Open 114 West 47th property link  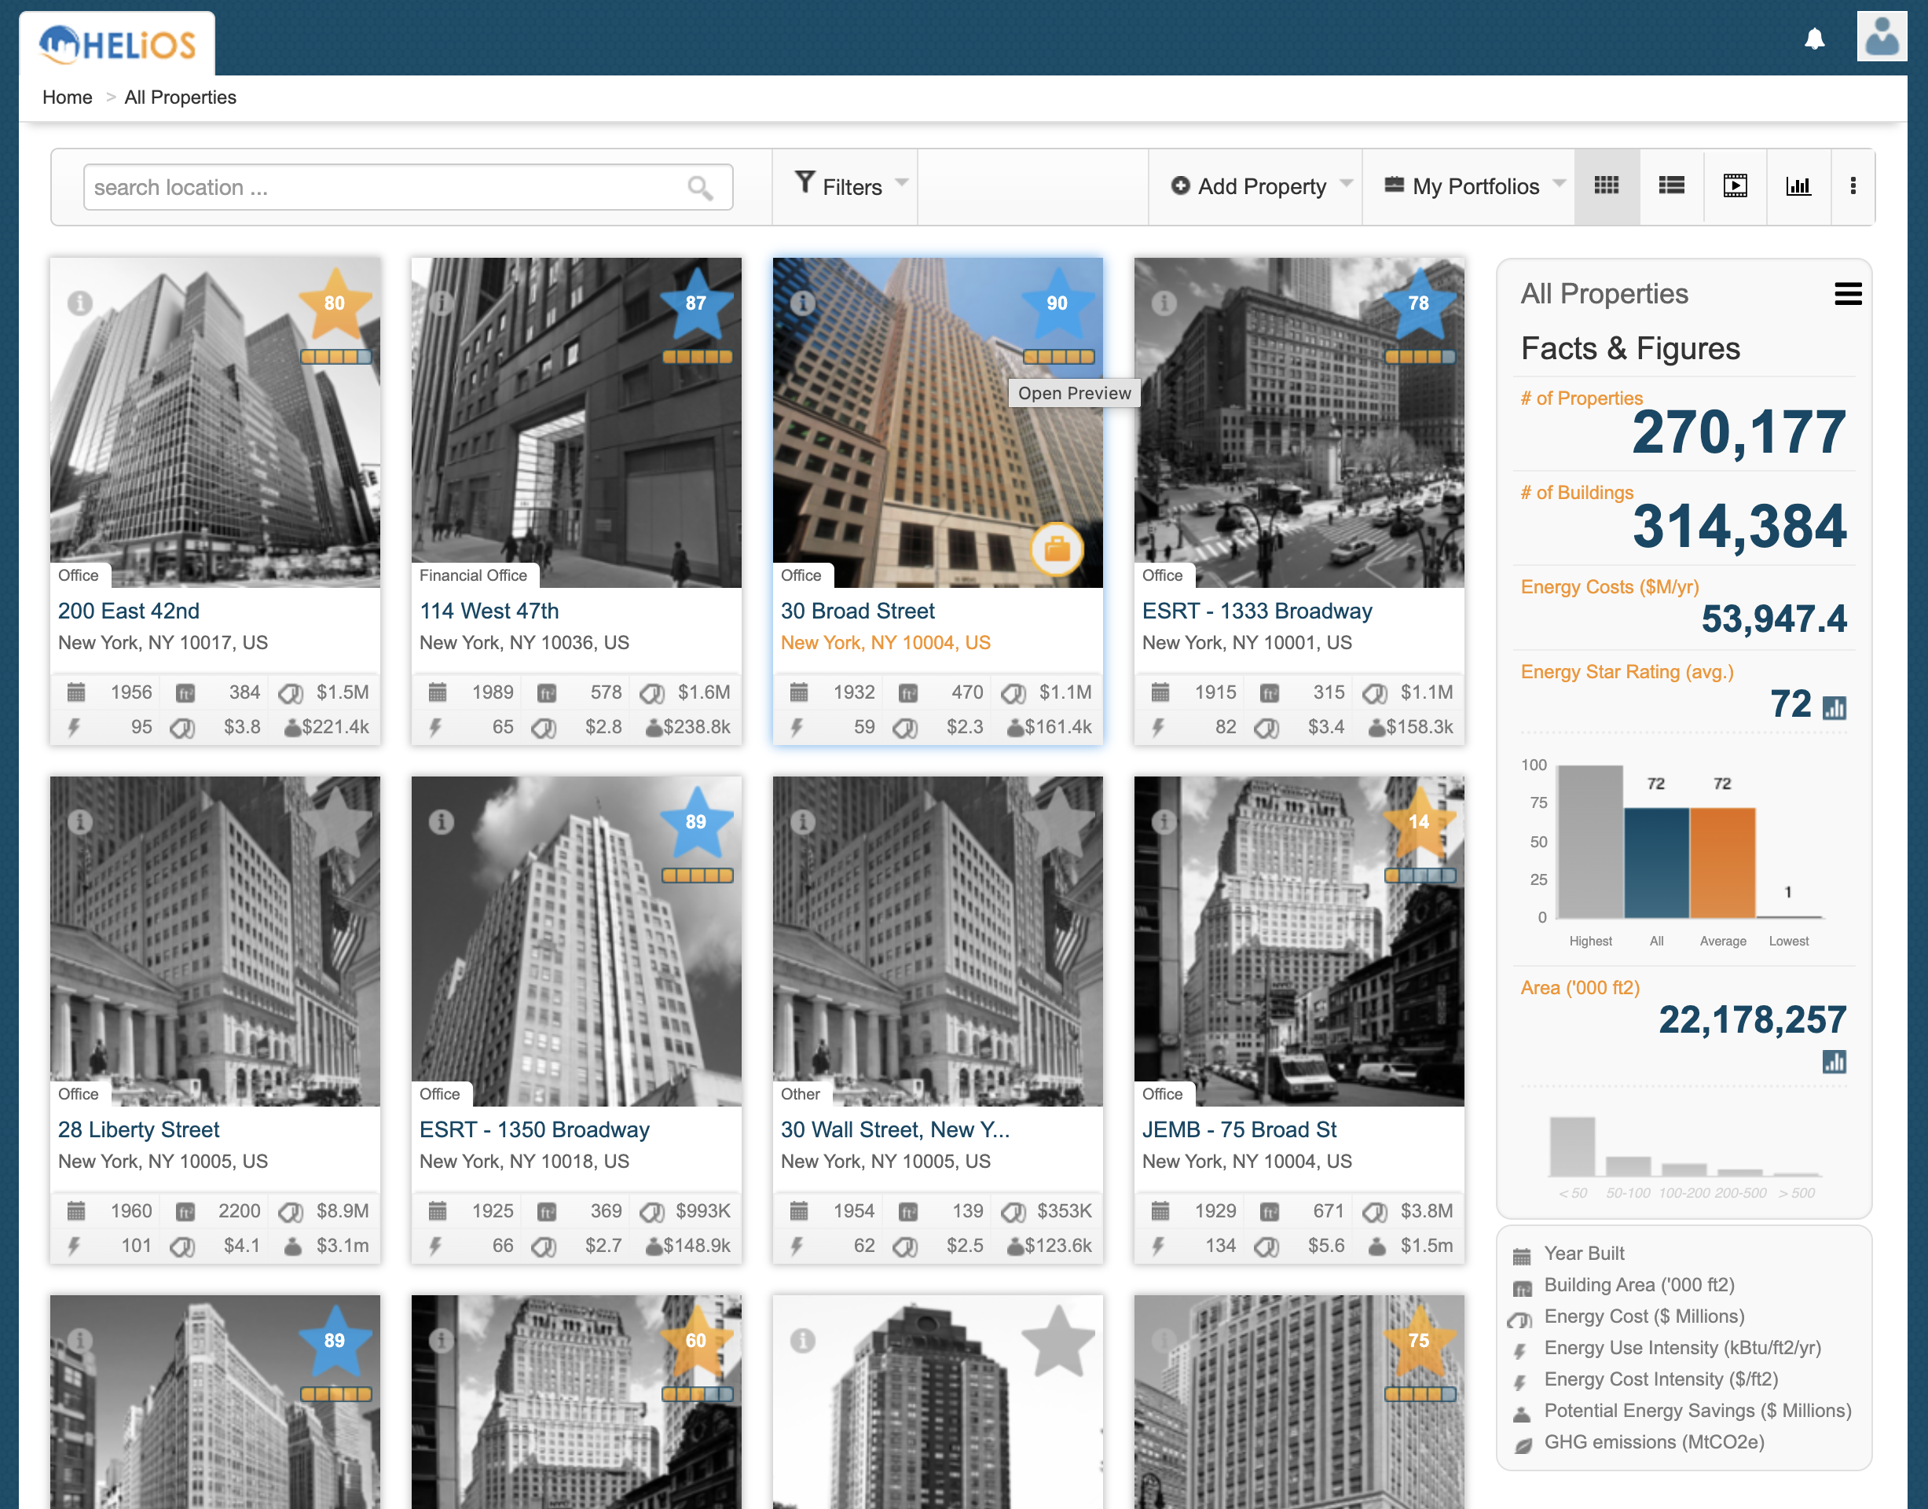point(489,611)
